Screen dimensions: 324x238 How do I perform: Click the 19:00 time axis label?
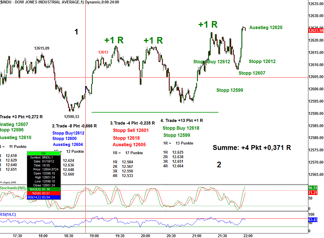pyautogui.click(x=94, y=236)
